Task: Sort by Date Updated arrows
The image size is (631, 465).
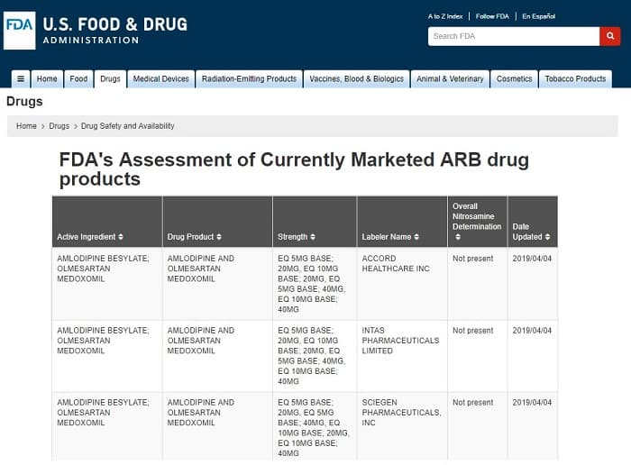Action: point(547,237)
